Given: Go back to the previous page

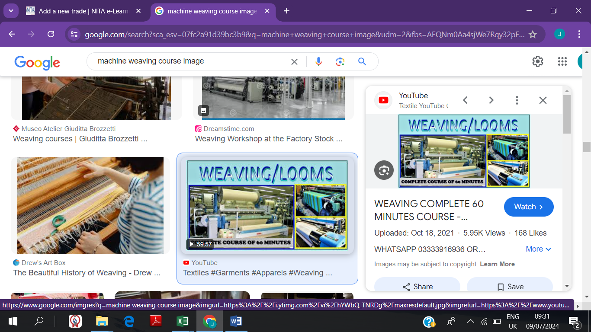Looking at the screenshot, I should click(12, 34).
